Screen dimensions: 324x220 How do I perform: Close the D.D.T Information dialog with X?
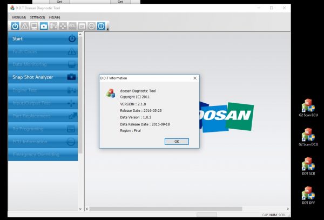[195, 78]
